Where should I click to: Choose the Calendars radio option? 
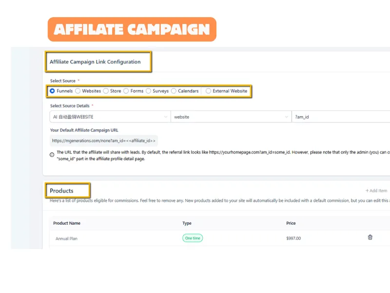[x=174, y=91]
